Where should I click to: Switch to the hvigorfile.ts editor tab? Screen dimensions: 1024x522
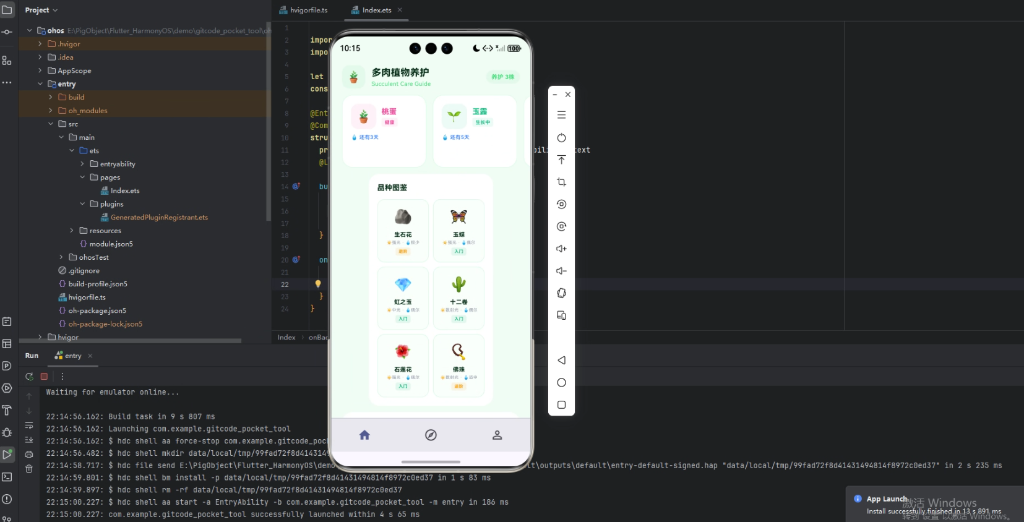pos(303,10)
